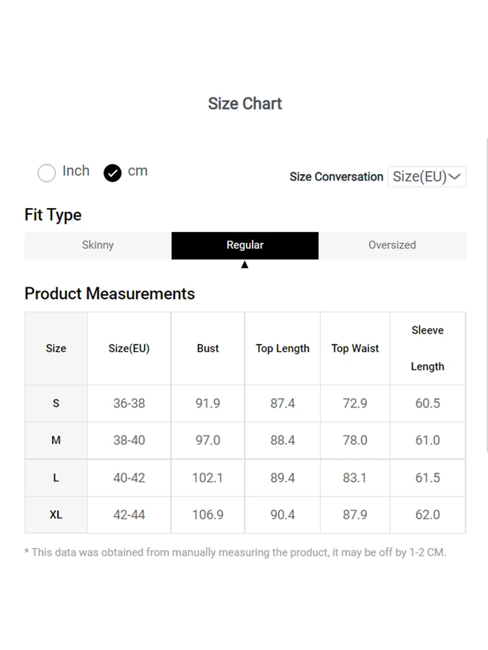Image resolution: width=488 pixels, height=650 pixels.
Task: Click the Size Conversation label
Action: tap(336, 177)
